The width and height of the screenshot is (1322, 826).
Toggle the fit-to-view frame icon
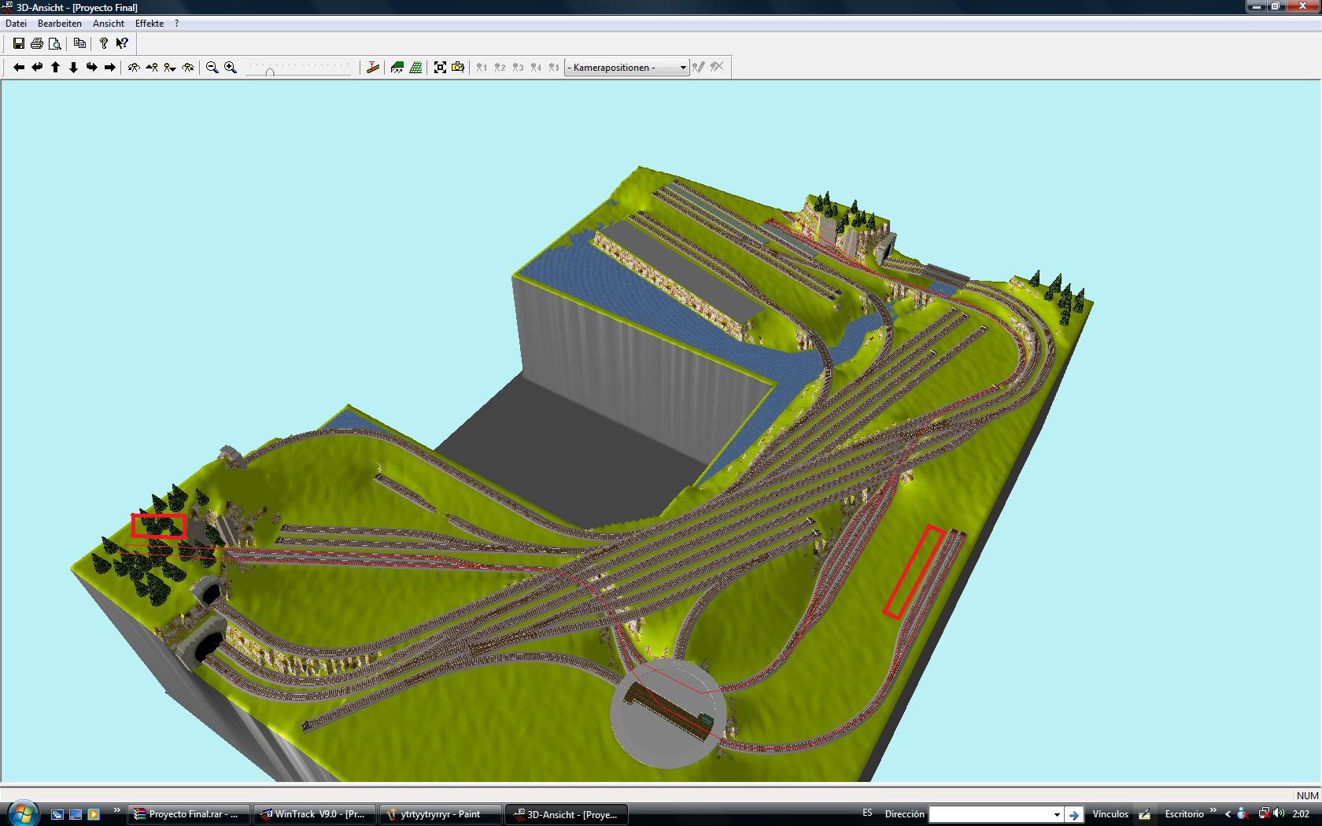(x=440, y=68)
